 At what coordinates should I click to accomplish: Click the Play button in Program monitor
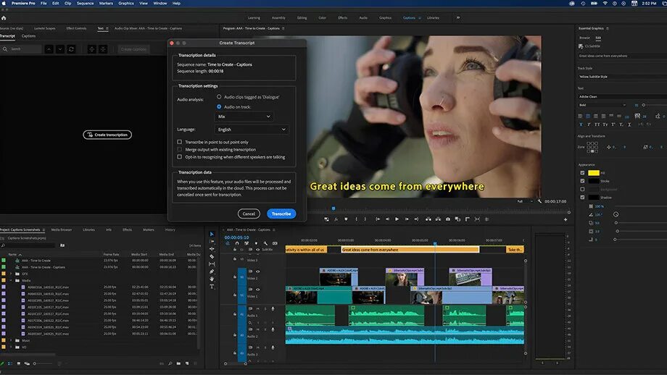tap(397, 219)
